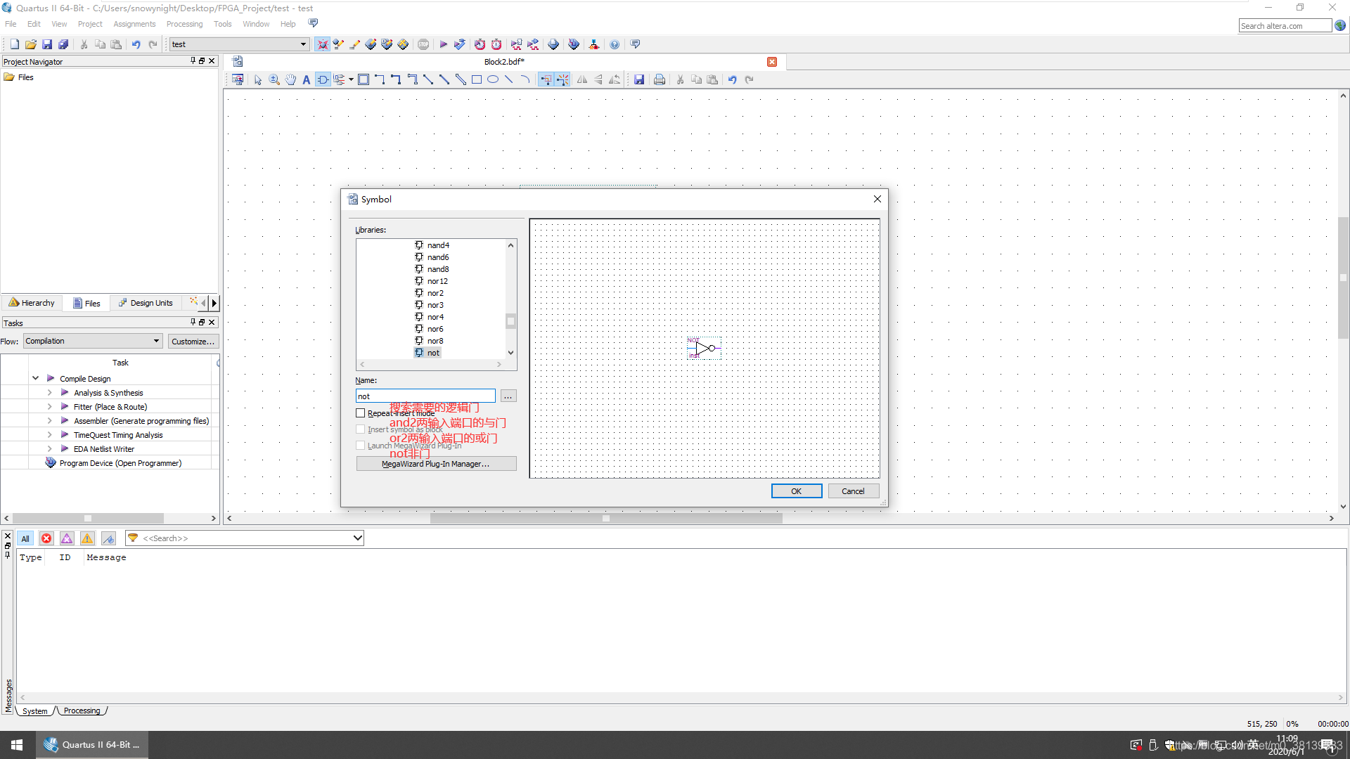Show error messages filter icon

pyautogui.click(x=46, y=538)
